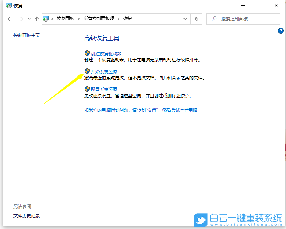The width and height of the screenshot is (286, 229).
Task: Open 控制面板主页 in the sidebar
Action: coord(27,35)
